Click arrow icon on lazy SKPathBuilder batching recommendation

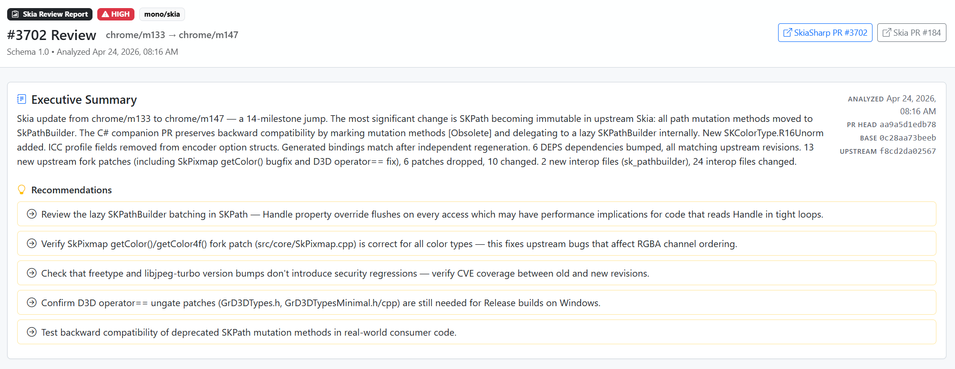[31, 214]
